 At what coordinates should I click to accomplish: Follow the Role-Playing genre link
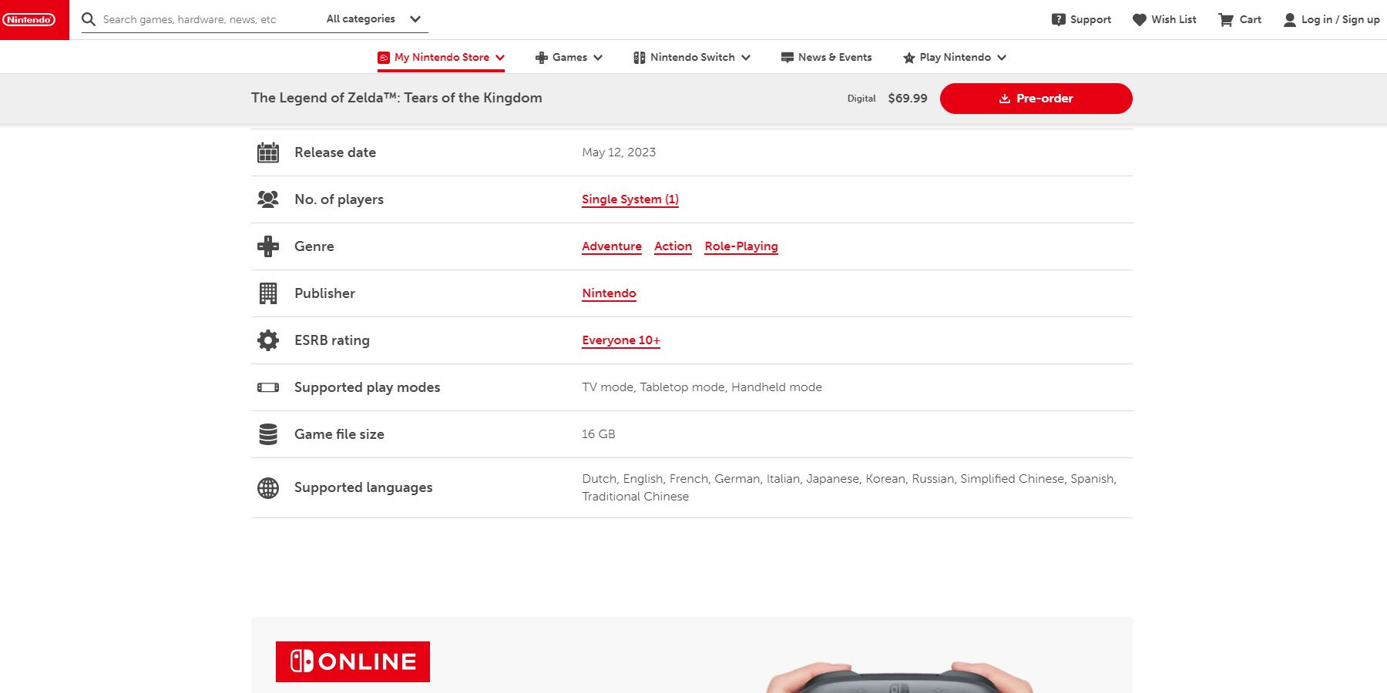click(741, 246)
